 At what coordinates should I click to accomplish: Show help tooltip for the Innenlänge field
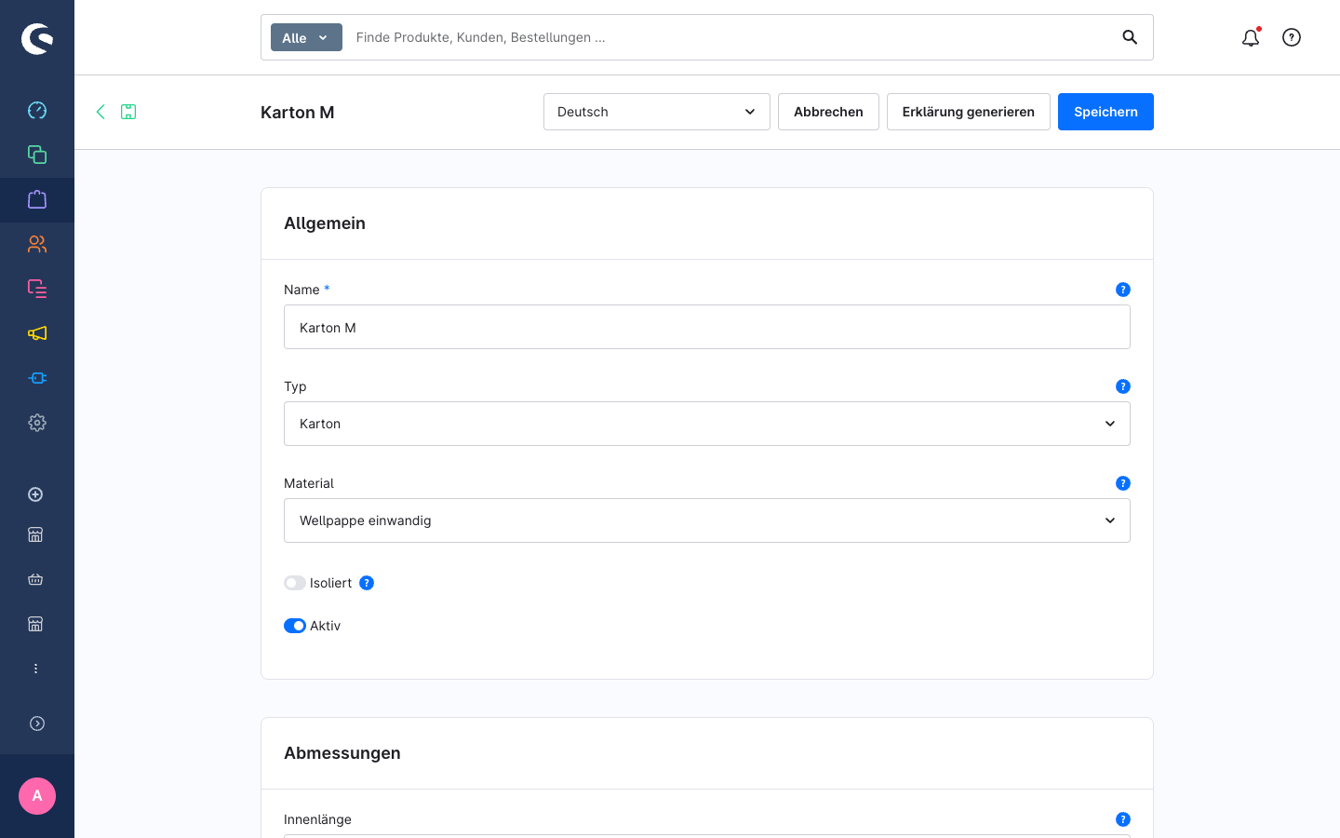coord(1123,819)
